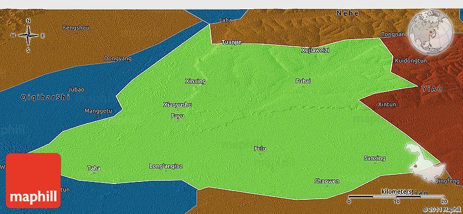Screen dimensions: 463x214
Task: Click the kilometers scale bar
Action: click(x=397, y=197)
